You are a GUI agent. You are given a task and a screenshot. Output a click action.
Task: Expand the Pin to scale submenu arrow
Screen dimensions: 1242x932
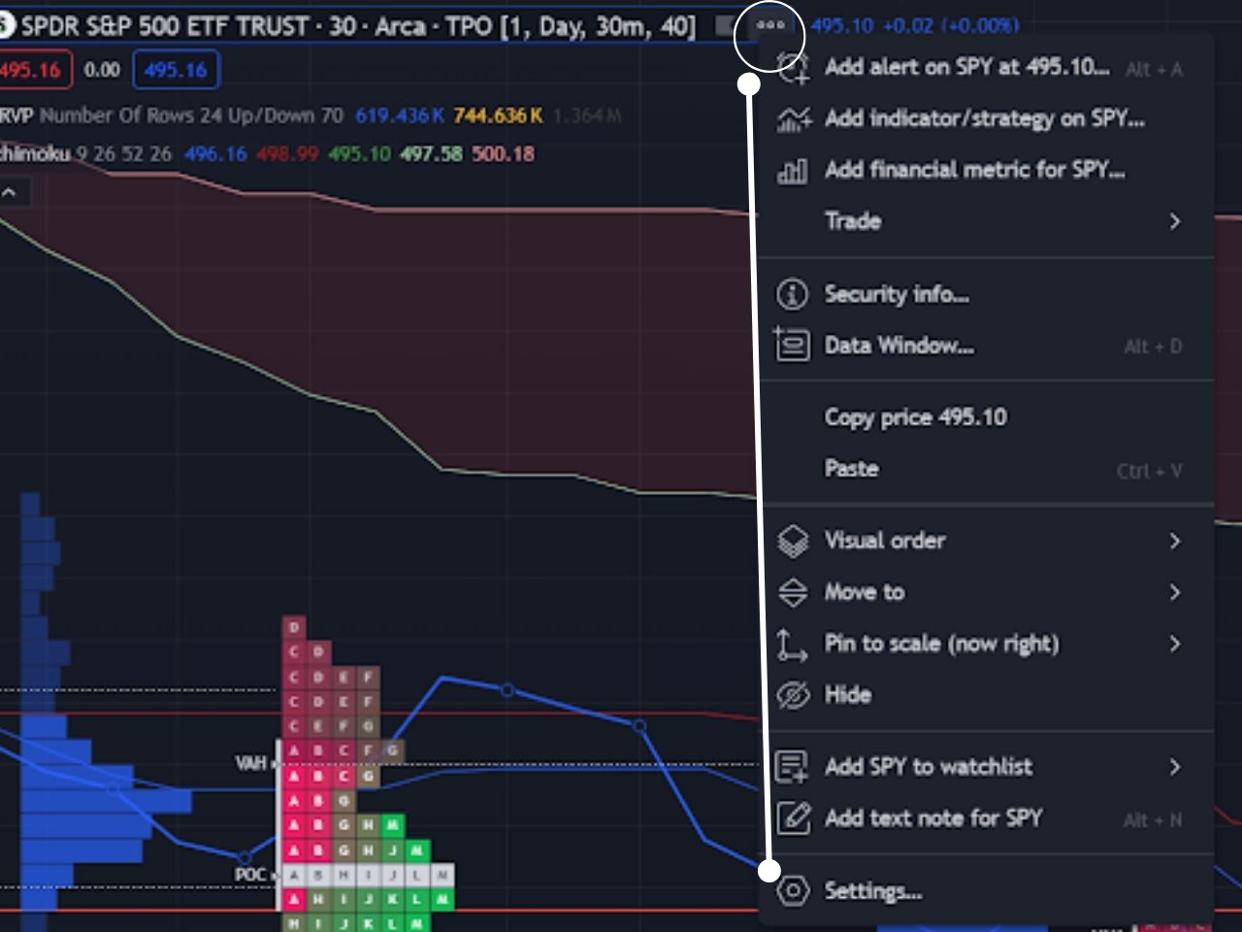pos(1175,644)
